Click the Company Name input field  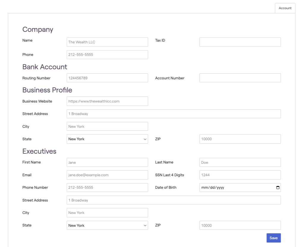107,42
